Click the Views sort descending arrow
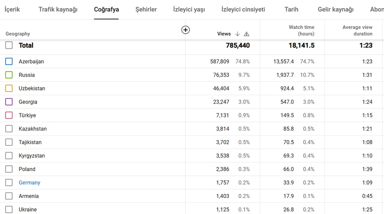Viewport: 384px width, 214px height. point(237,34)
